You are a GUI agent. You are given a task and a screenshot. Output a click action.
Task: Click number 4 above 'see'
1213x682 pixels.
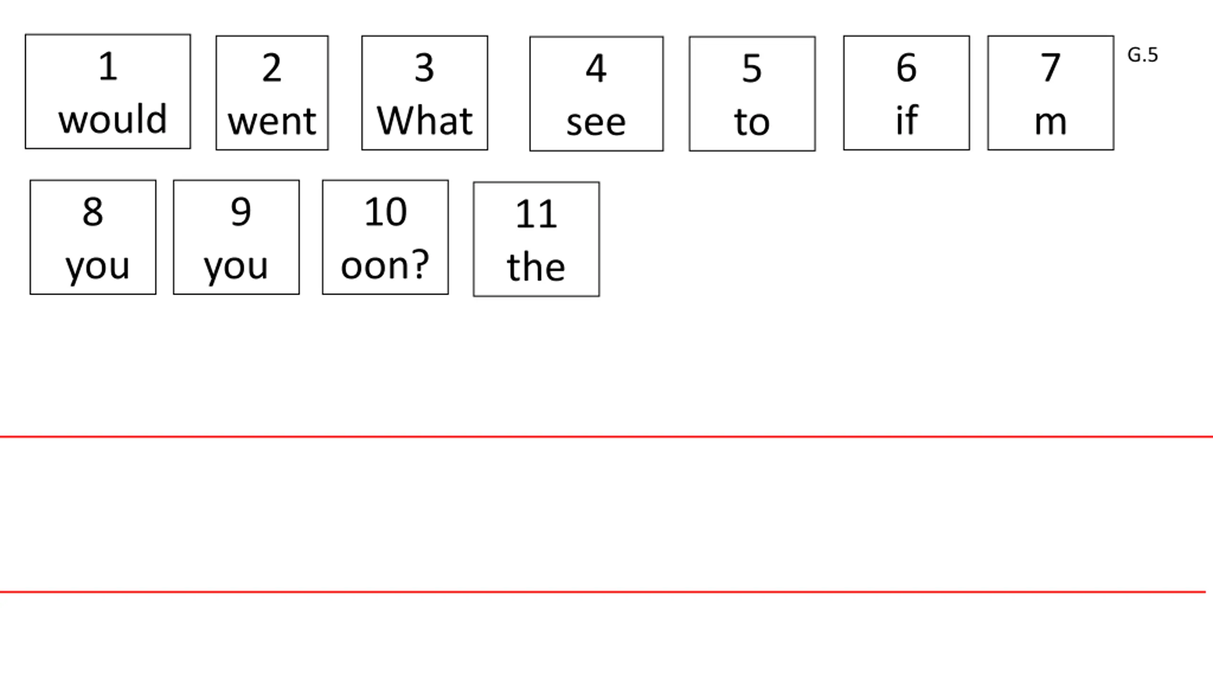click(596, 69)
